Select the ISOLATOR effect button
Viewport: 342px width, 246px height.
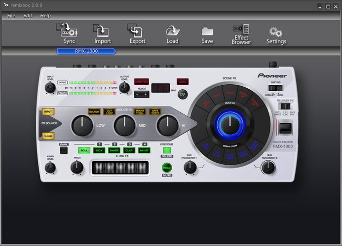(94, 112)
